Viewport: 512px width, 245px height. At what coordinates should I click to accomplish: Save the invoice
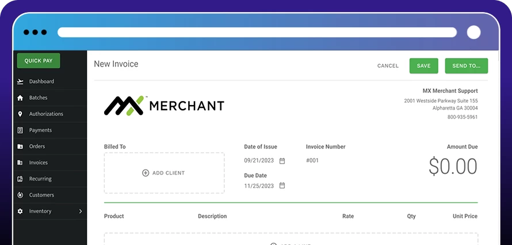424,66
